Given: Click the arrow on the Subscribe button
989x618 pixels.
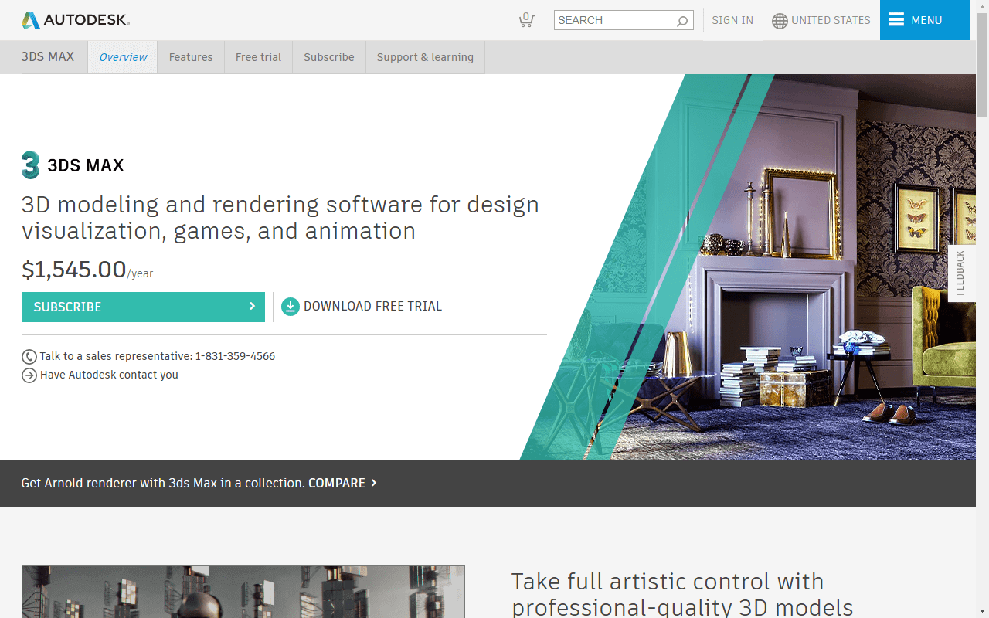Looking at the screenshot, I should (252, 307).
